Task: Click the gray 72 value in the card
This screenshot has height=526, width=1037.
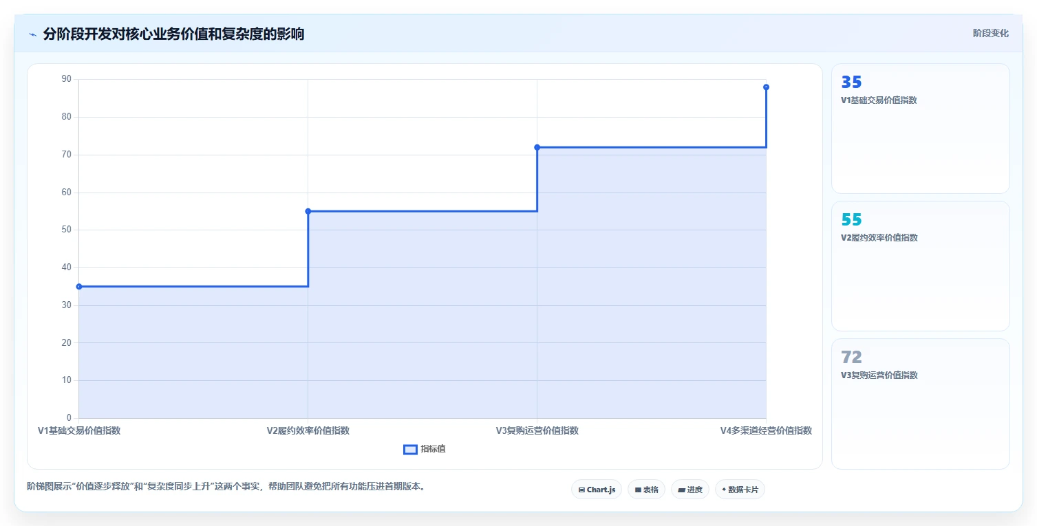Action: (851, 358)
